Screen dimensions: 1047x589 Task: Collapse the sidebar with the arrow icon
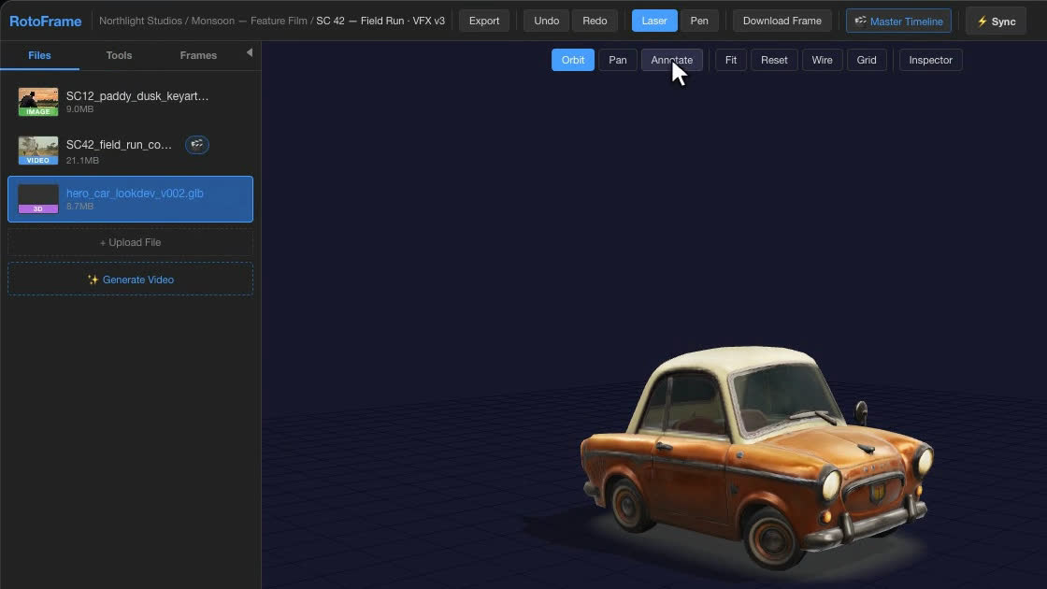[249, 52]
